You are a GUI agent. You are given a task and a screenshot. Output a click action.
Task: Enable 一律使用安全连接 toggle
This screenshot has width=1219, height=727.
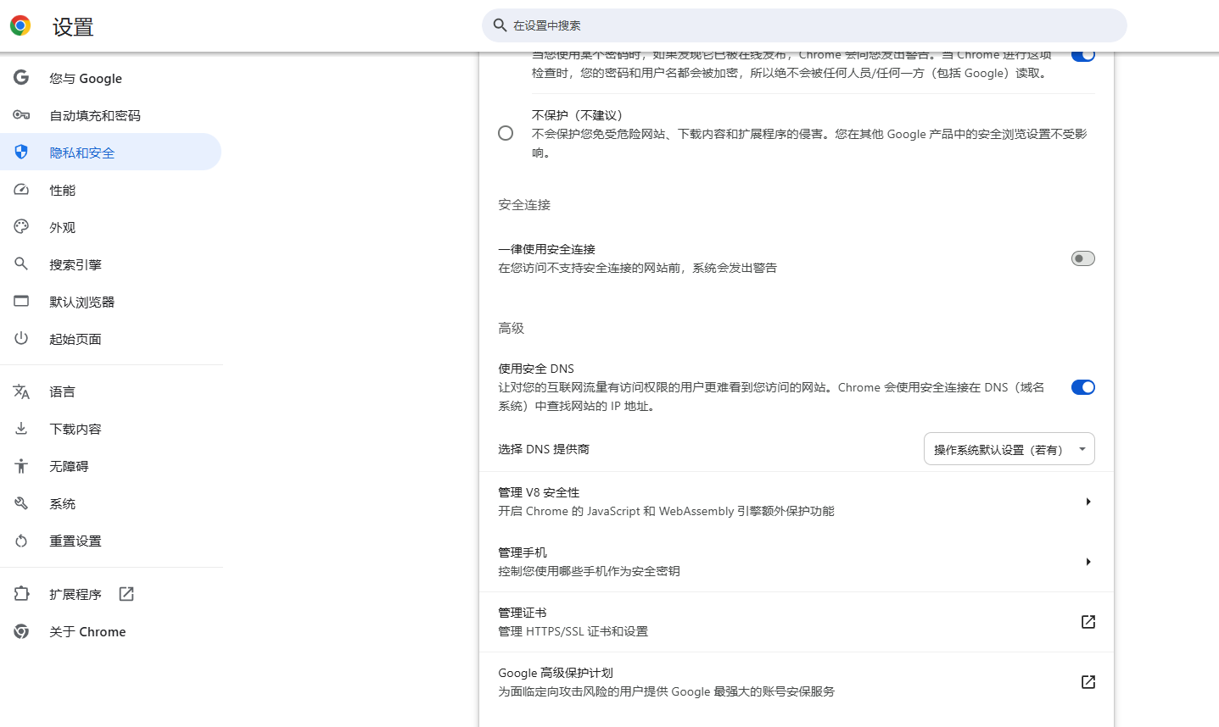pyautogui.click(x=1083, y=258)
